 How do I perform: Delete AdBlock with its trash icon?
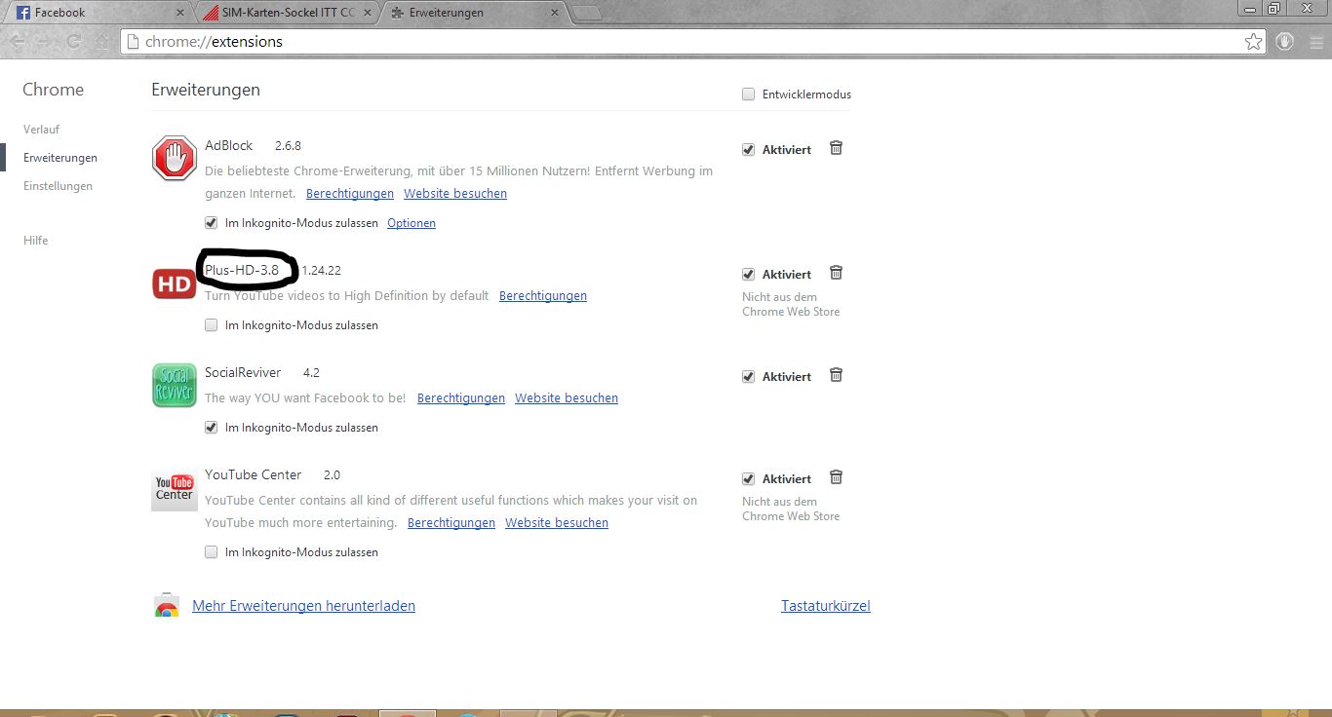(836, 148)
